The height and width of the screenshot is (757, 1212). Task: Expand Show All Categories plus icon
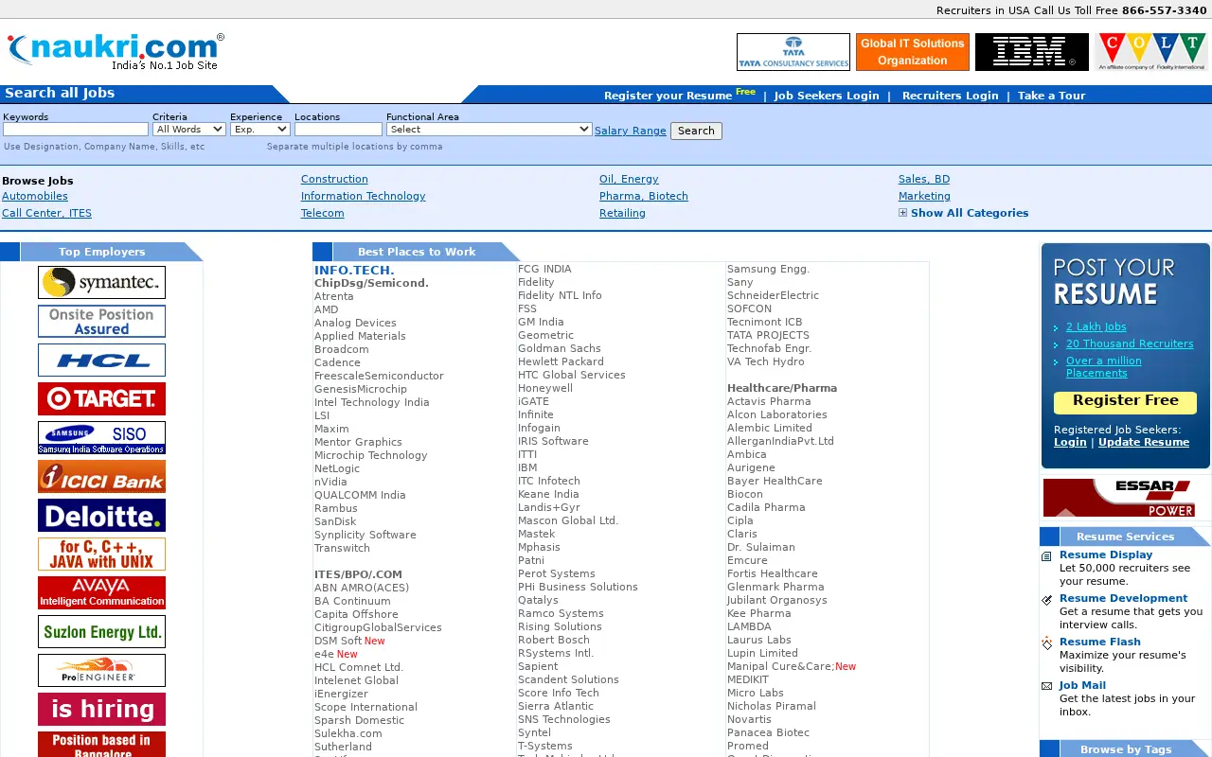tap(902, 213)
